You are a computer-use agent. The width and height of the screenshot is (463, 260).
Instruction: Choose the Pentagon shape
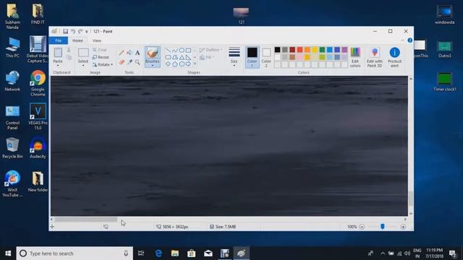click(175, 64)
